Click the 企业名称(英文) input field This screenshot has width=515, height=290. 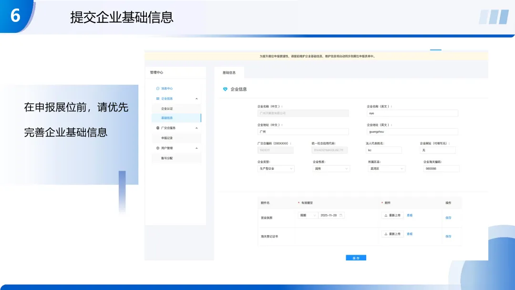(412, 113)
